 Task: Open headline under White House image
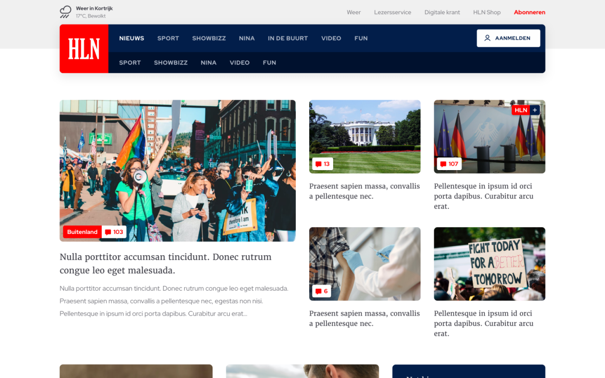coord(364,191)
